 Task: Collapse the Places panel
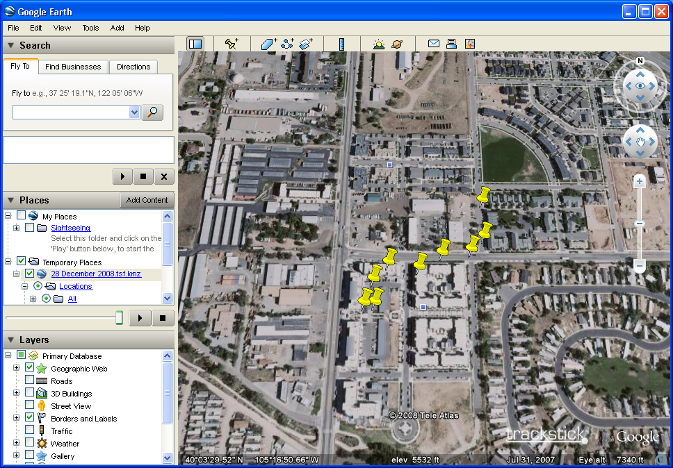(x=10, y=200)
